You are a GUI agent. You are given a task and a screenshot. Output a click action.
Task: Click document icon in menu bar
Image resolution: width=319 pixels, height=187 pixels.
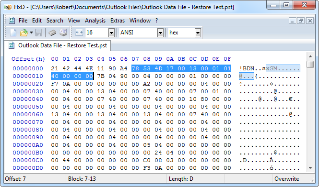(12, 21)
